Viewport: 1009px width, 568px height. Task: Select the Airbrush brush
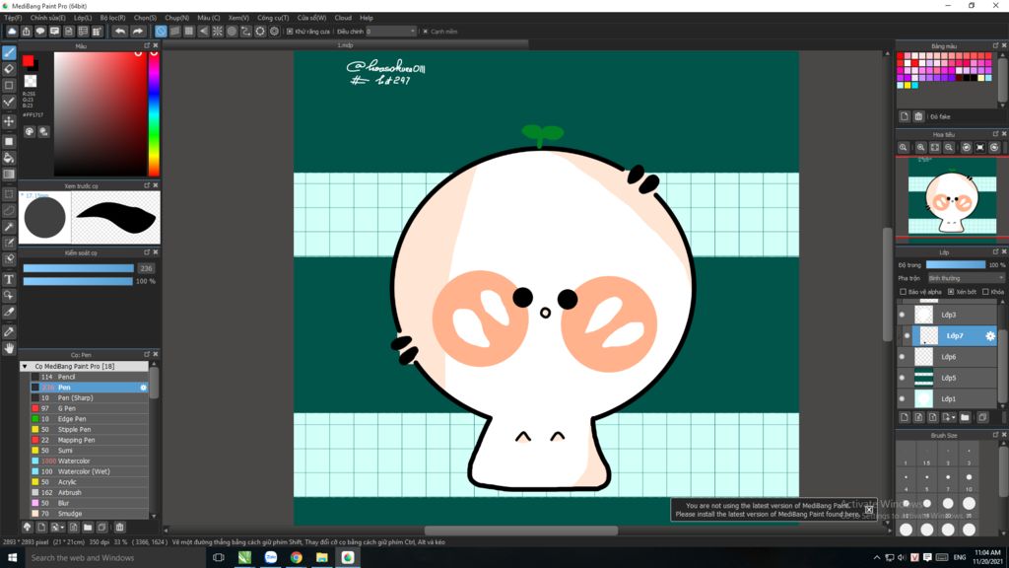90,493
